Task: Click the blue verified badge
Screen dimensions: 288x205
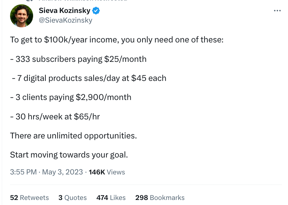Action: (96, 11)
